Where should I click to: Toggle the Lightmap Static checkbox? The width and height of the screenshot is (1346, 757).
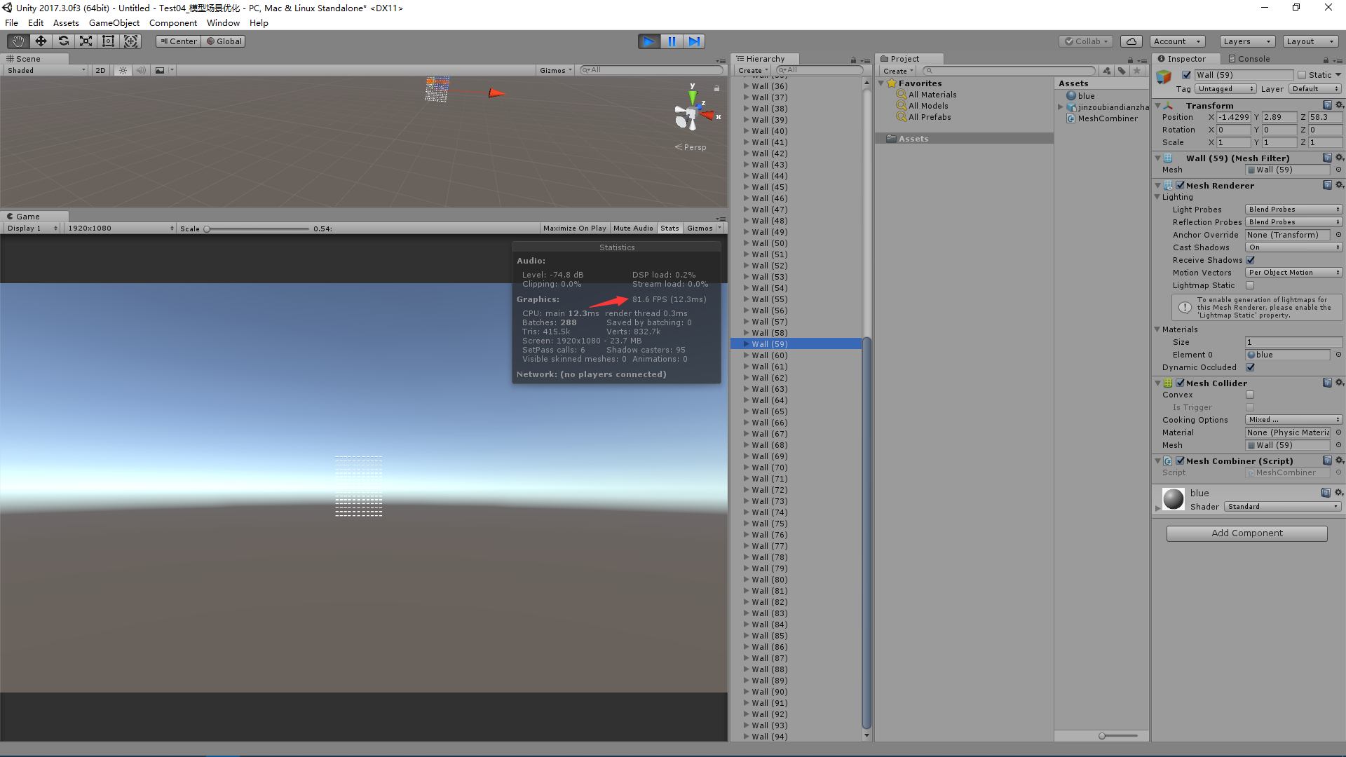(x=1251, y=285)
